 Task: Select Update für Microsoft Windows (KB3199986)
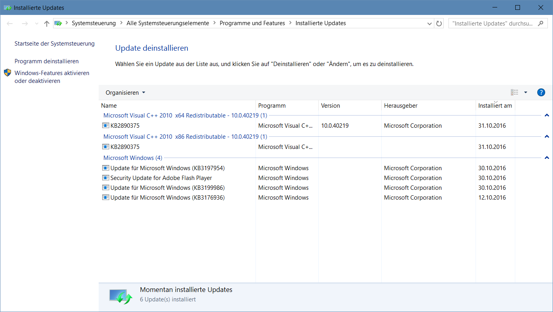pyautogui.click(x=167, y=188)
